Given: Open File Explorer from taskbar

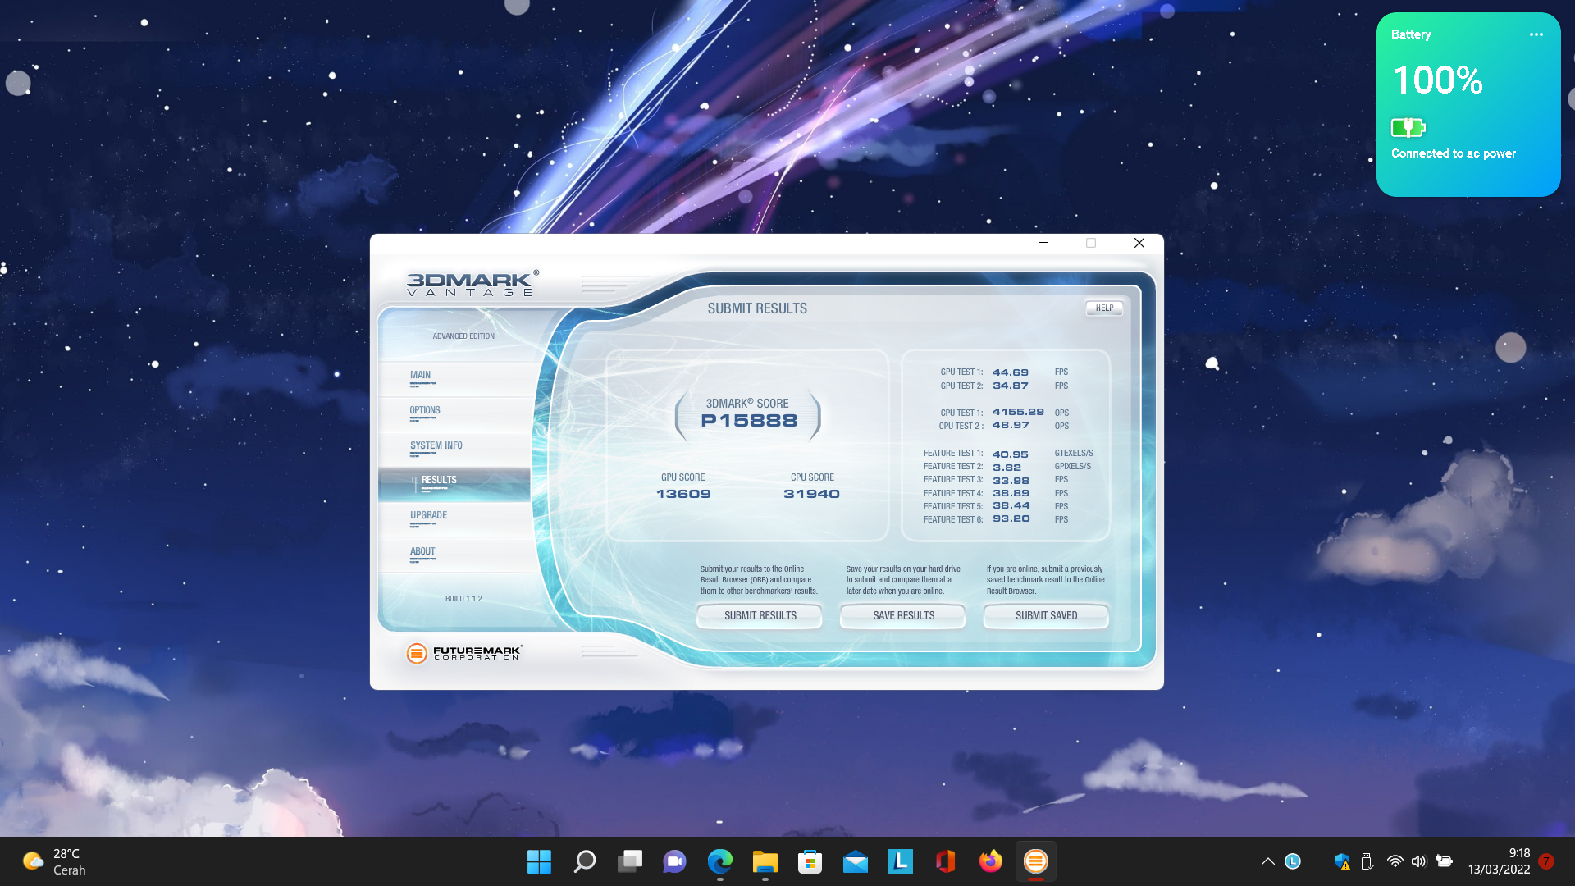Looking at the screenshot, I should (x=765, y=861).
